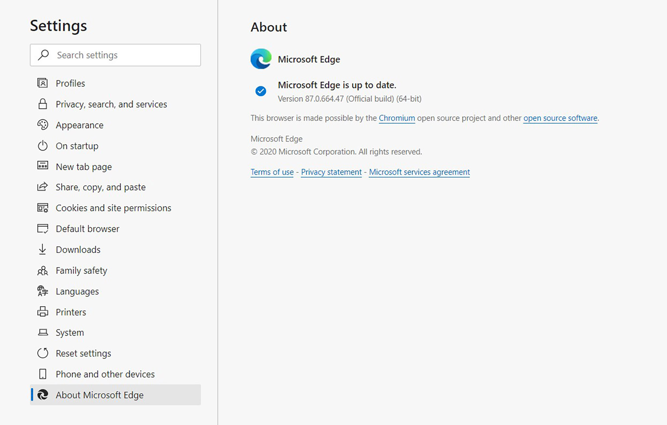Click the Appearance palette icon
Image resolution: width=667 pixels, height=425 pixels.
(43, 125)
